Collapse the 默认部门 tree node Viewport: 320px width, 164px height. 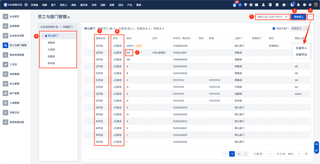42,36
